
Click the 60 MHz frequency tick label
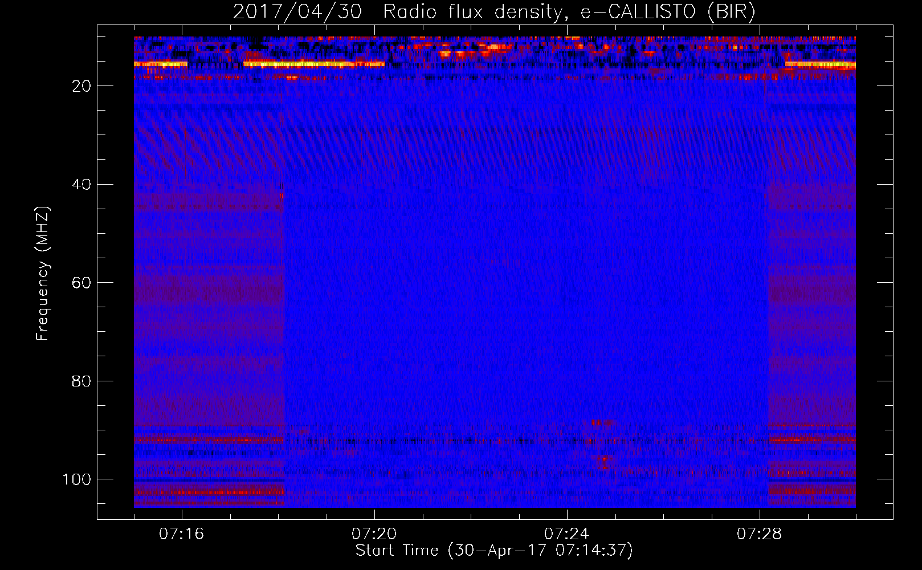(x=81, y=283)
